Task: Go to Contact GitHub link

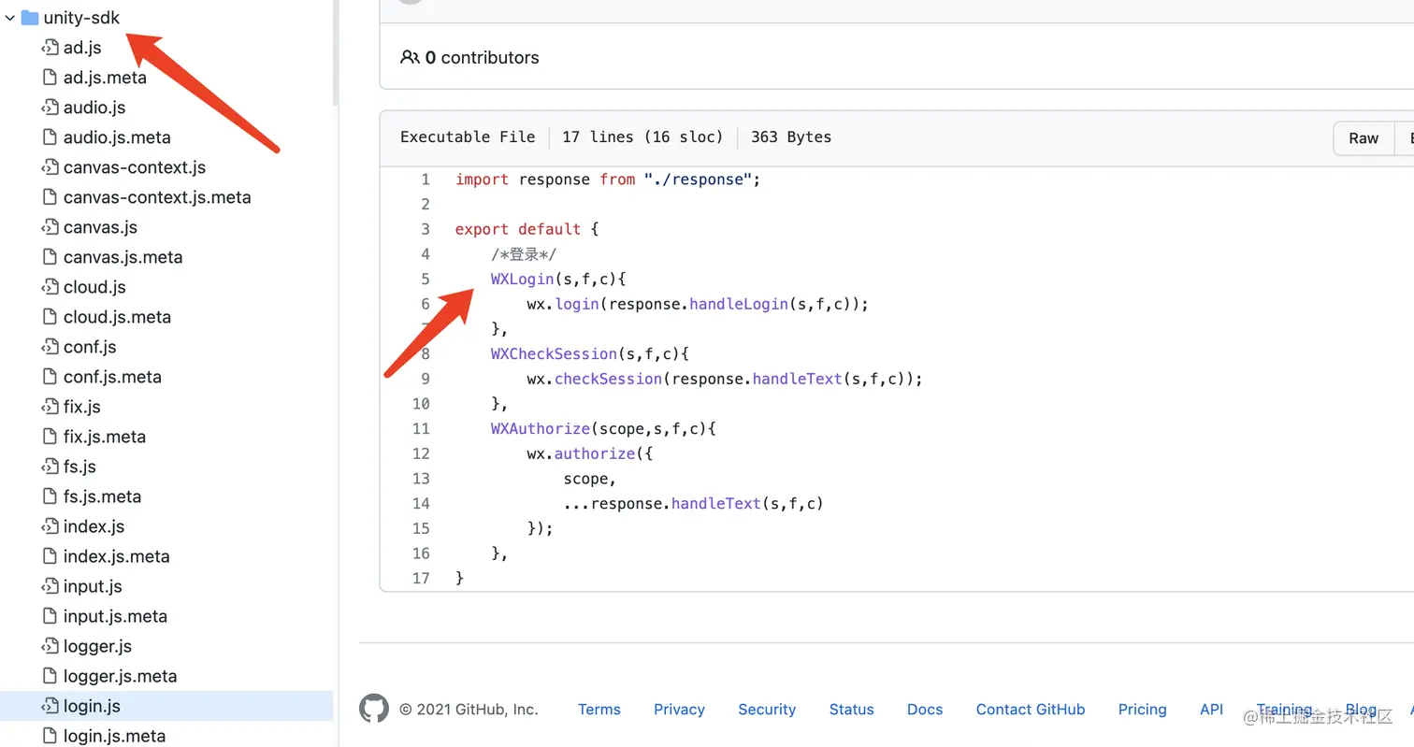Action: click(x=1030, y=710)
